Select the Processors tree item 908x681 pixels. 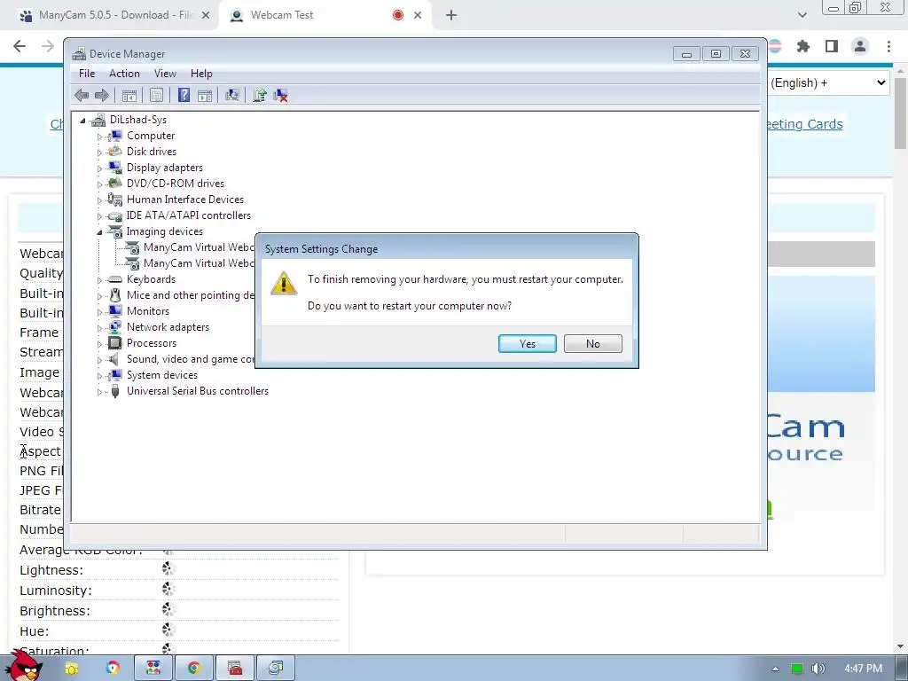pos(152,343)
